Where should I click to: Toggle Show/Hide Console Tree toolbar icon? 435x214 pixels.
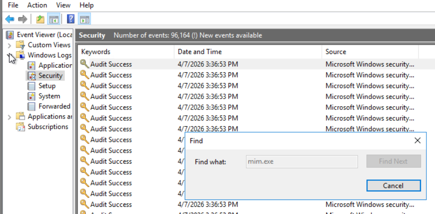pos(54,19)
